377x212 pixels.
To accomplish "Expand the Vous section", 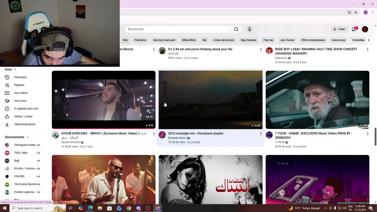I will (10, 69).
